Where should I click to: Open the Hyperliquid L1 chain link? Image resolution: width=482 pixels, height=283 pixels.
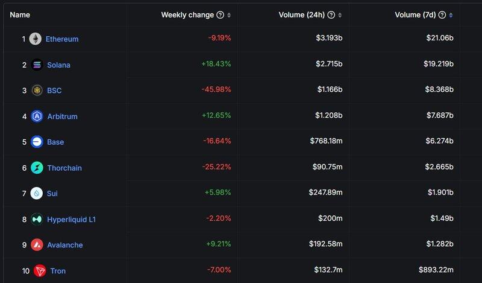71,220
